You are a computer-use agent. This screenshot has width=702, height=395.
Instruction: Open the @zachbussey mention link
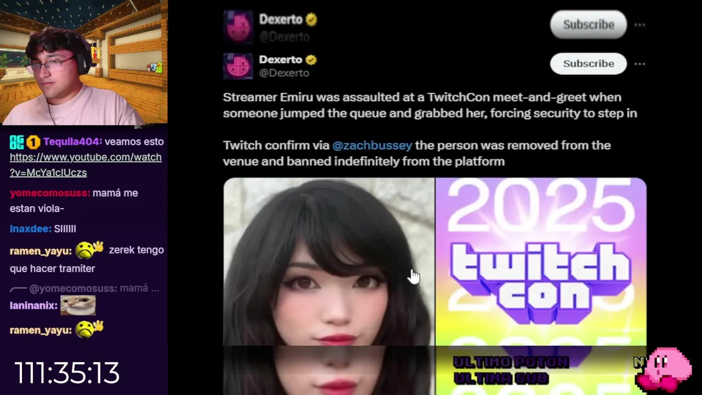pos(372,145)
